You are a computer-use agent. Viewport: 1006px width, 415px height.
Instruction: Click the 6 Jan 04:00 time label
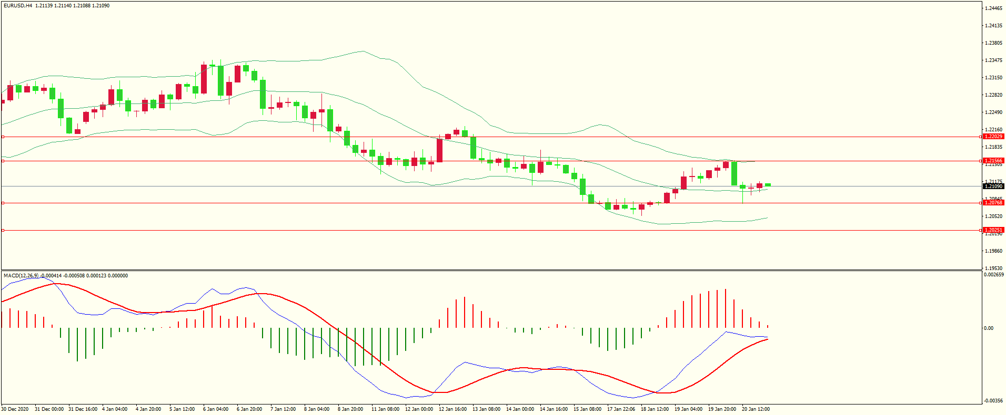click(216, 409)
